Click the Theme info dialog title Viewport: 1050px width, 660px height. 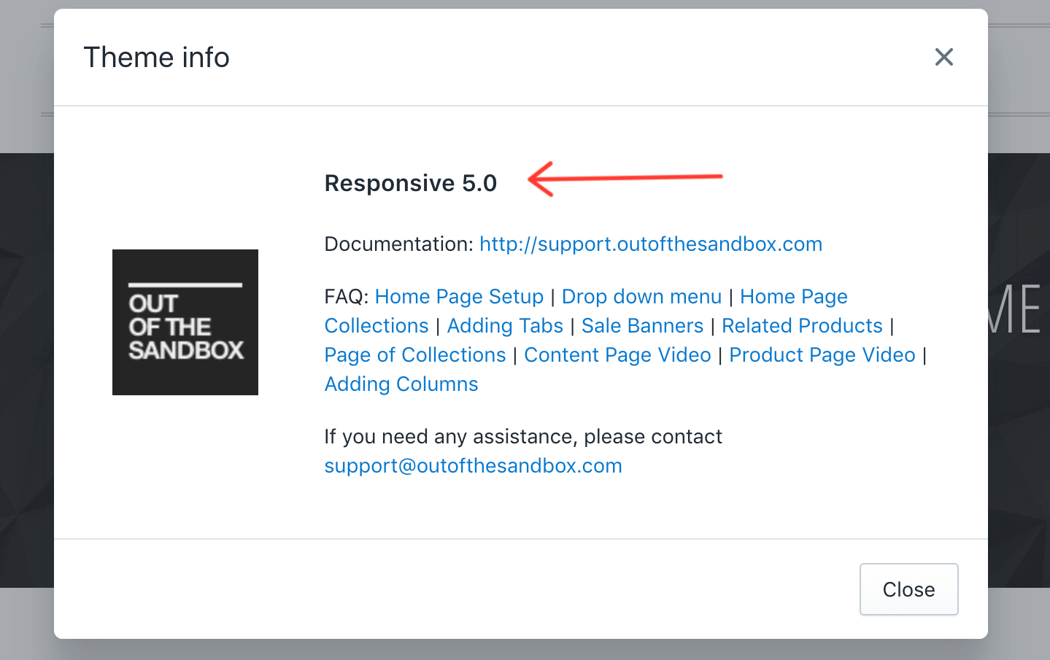(x=156, y=58)
